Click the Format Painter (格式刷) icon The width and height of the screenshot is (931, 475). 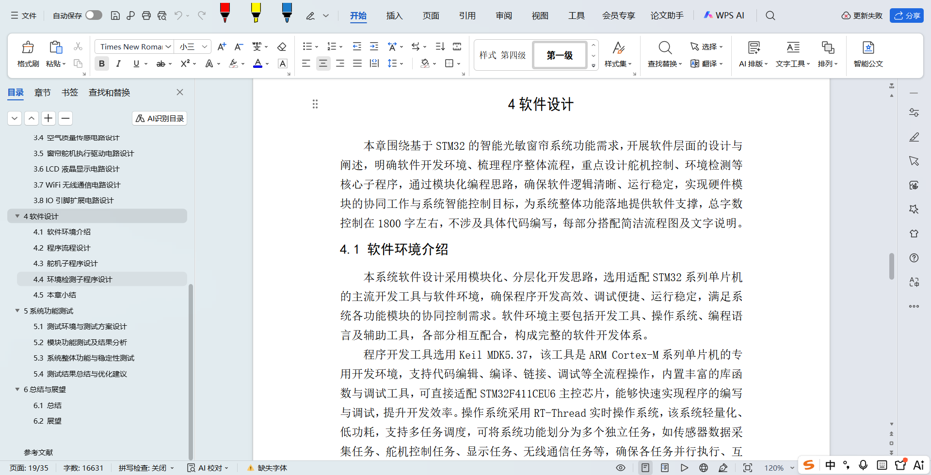(28, 47)
